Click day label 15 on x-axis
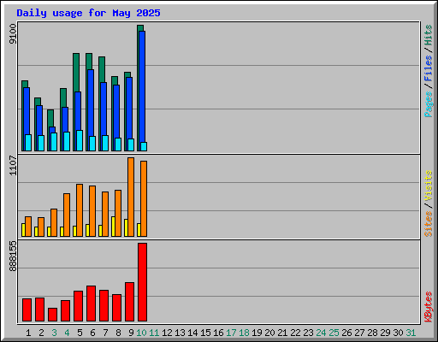The height and width of the screenshot is (342, 438). (205, 333)
